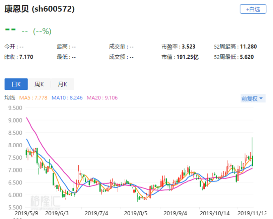Image resolution: width=273 pixels, height=219 pixels.
Task: Click the (--%) change percentage
Action: tap(42, 31)
